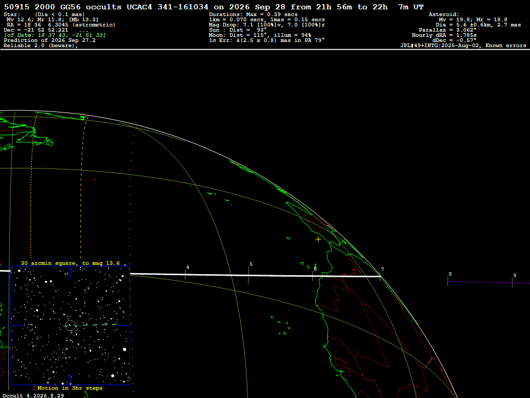Click the 'Occult 4.2026.8.29' version text
Image resolution: width=530 pixels, height=398 pixels.
(x=33, y=395)
